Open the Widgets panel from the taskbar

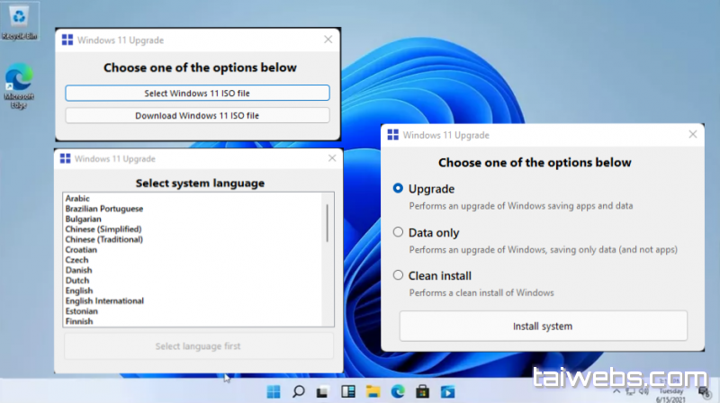(x=347, y=391)
